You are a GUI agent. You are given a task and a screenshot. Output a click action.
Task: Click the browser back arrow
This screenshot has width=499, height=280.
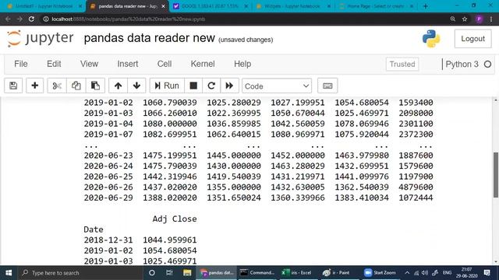click(x=8, y=19)
